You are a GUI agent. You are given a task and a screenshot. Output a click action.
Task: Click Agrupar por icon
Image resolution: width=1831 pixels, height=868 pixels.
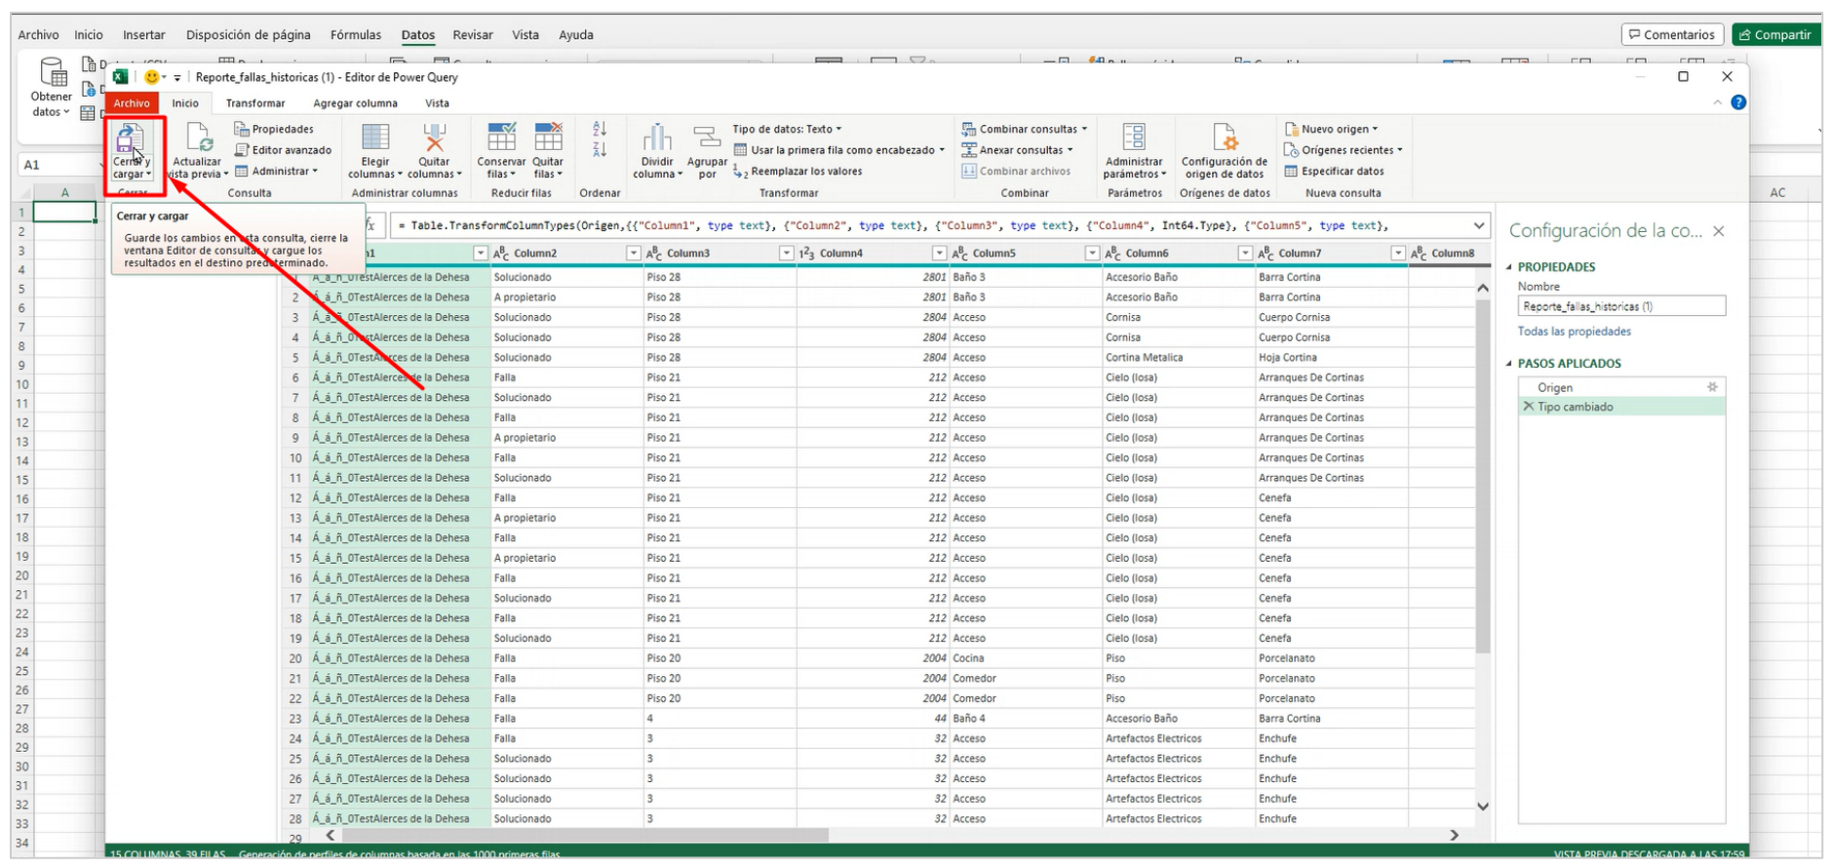pos(707,138)
